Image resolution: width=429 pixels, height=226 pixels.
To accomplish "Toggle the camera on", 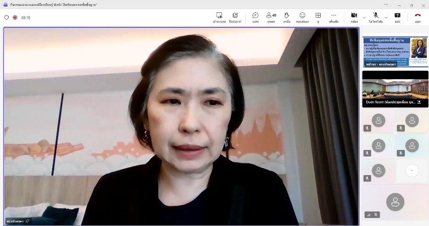I will click(354, 17).
